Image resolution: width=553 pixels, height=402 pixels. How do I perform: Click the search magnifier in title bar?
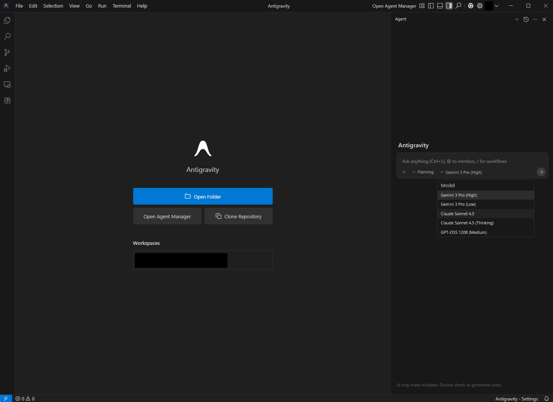(458, 6)
